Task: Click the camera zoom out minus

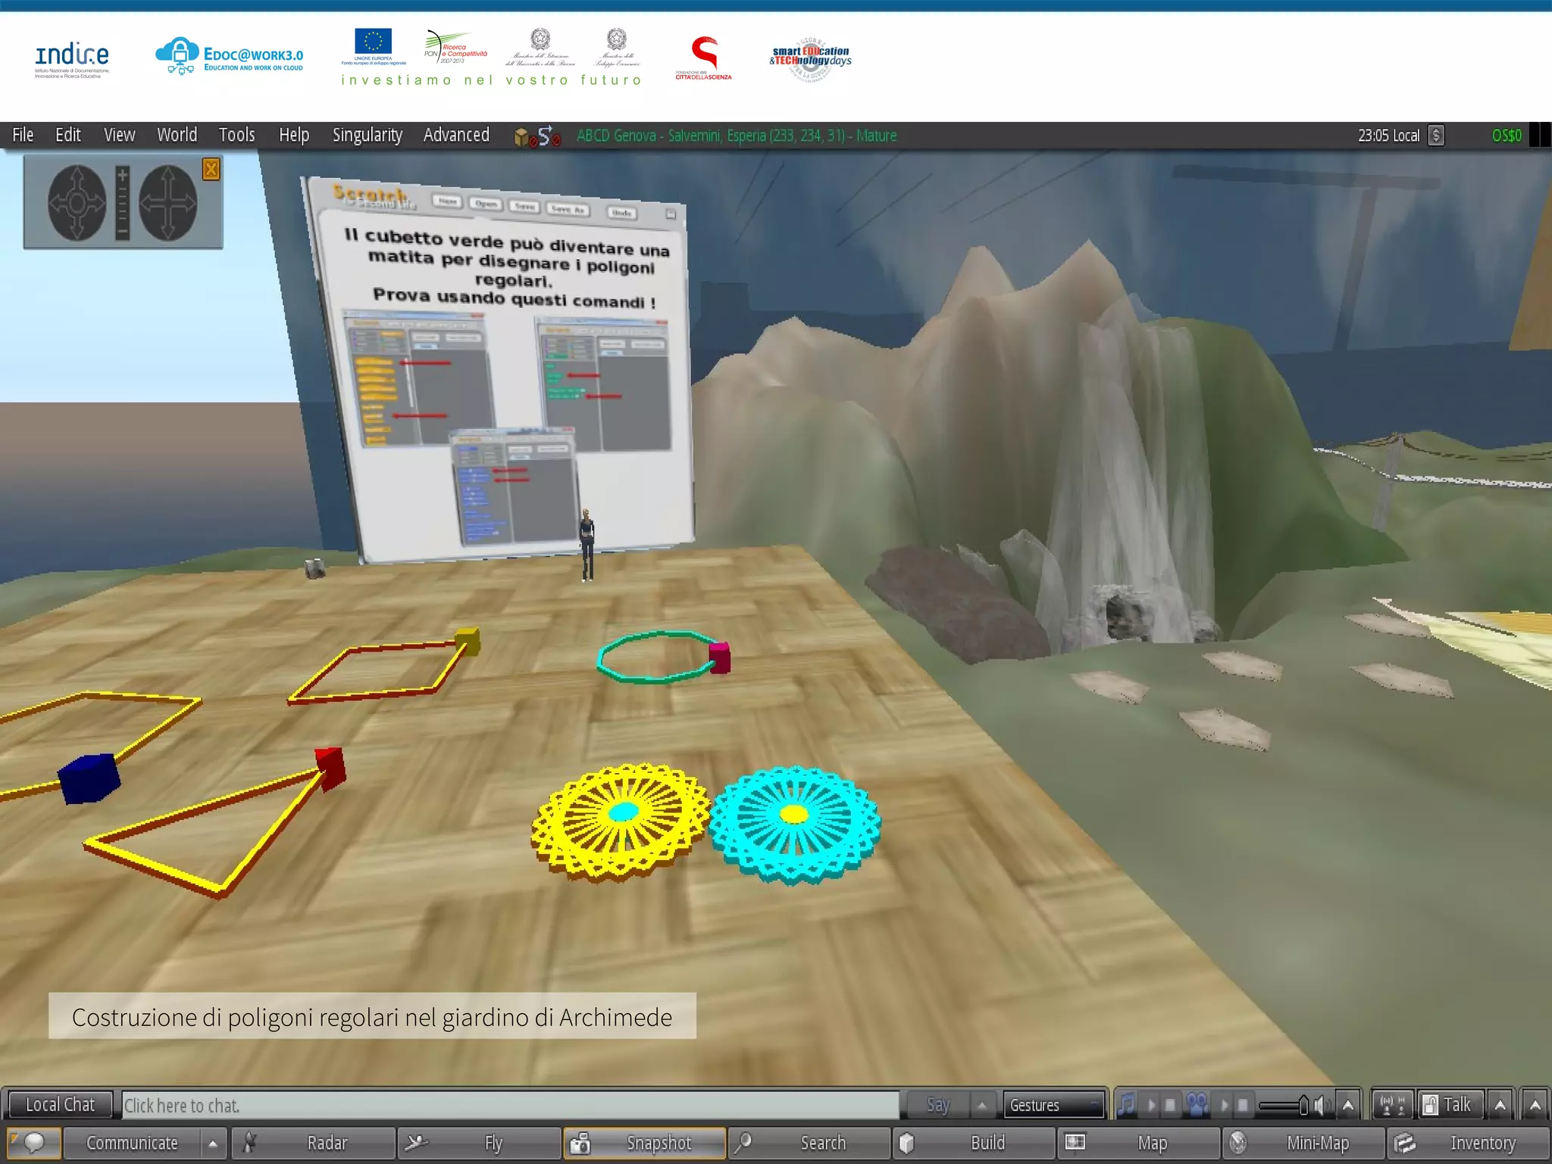Action: tap(123, 230)
